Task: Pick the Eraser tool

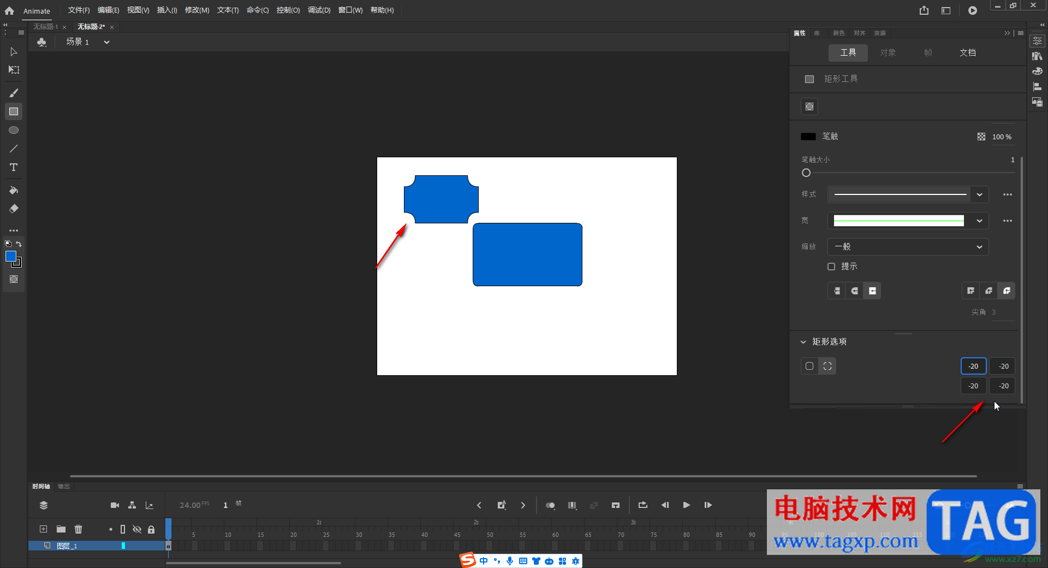Action: (x=14, y=209)
